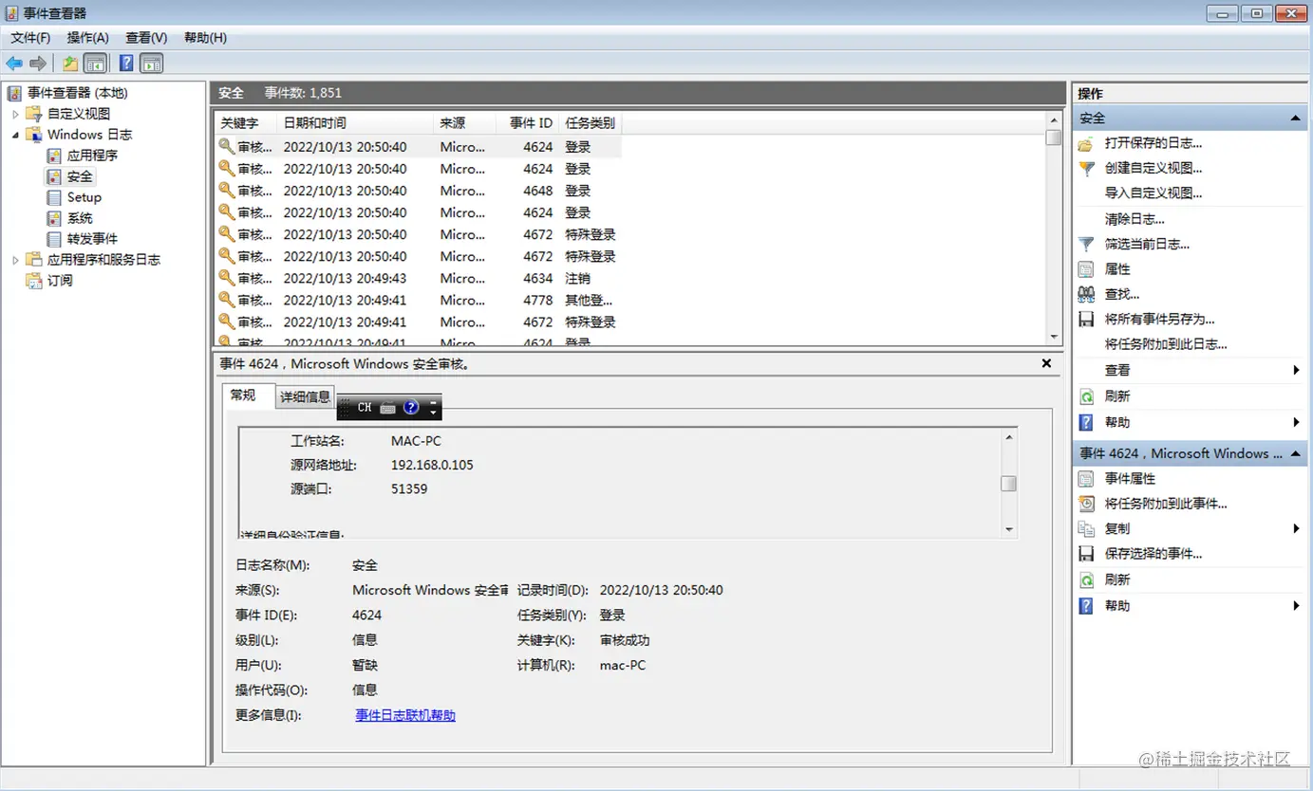Click the 审核成功 keyword value
This screenshot has width=1313, height=791.
(x=625, y=640)
